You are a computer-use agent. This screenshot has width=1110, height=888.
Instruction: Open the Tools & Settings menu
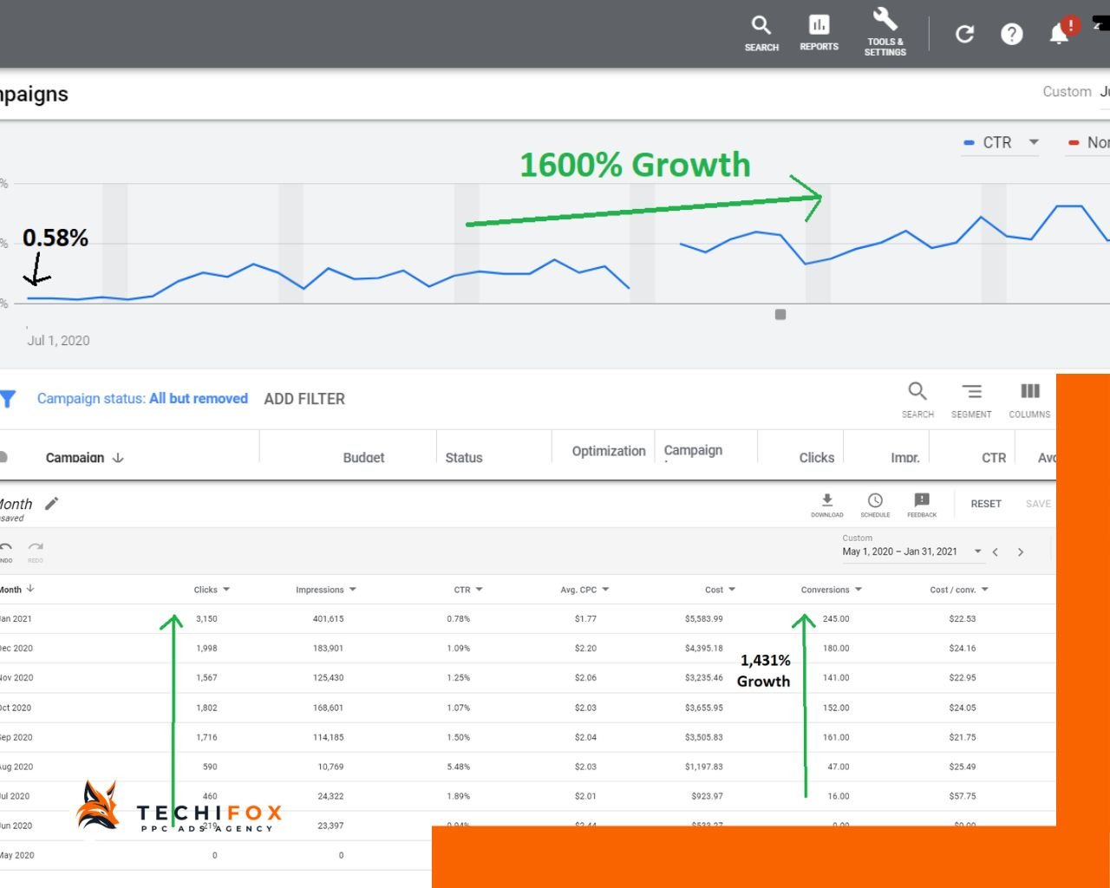885,33
